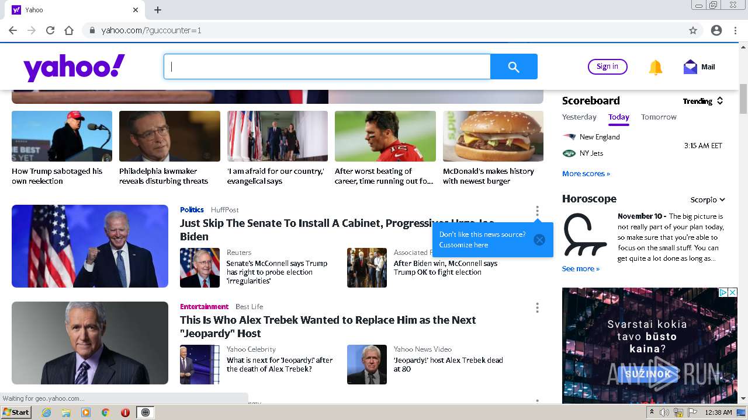Click the blue search magnifier button
The width and height of the screenshot is (748, 420).
(x=514, y=67)
